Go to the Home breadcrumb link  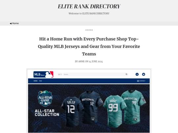click(15, 23)
